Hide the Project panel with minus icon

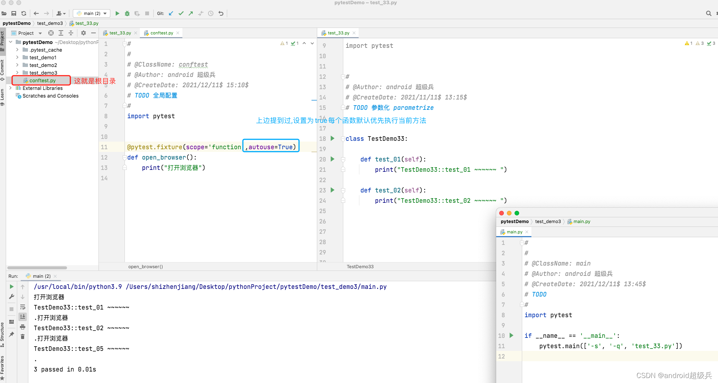tap(93, 33)
